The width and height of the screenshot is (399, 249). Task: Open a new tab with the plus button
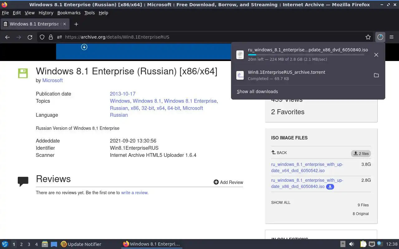point(76,24)
